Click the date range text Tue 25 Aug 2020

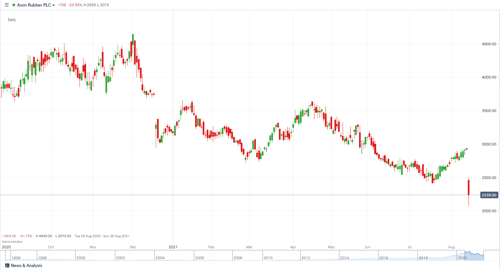point(88,236)
